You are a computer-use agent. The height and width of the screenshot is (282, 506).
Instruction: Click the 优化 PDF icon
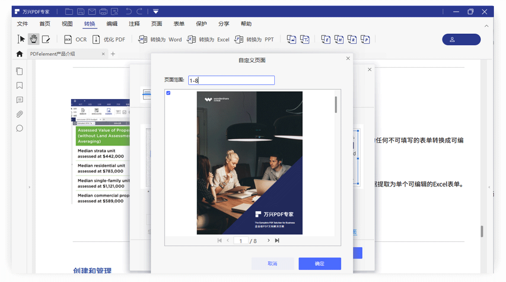96,39
